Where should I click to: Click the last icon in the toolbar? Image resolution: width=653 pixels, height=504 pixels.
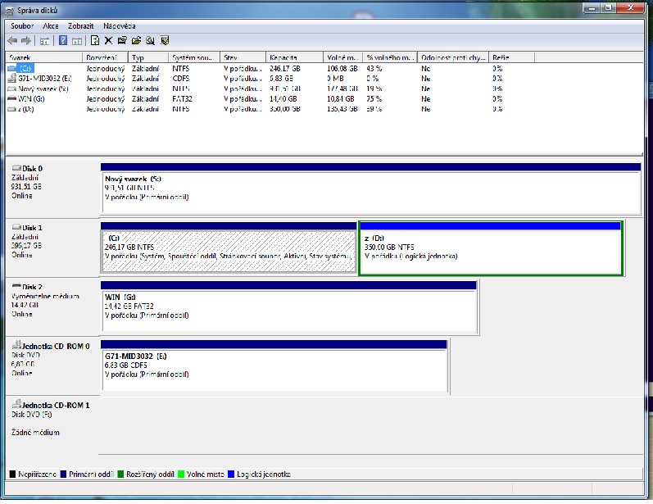[x=164, y=40]
